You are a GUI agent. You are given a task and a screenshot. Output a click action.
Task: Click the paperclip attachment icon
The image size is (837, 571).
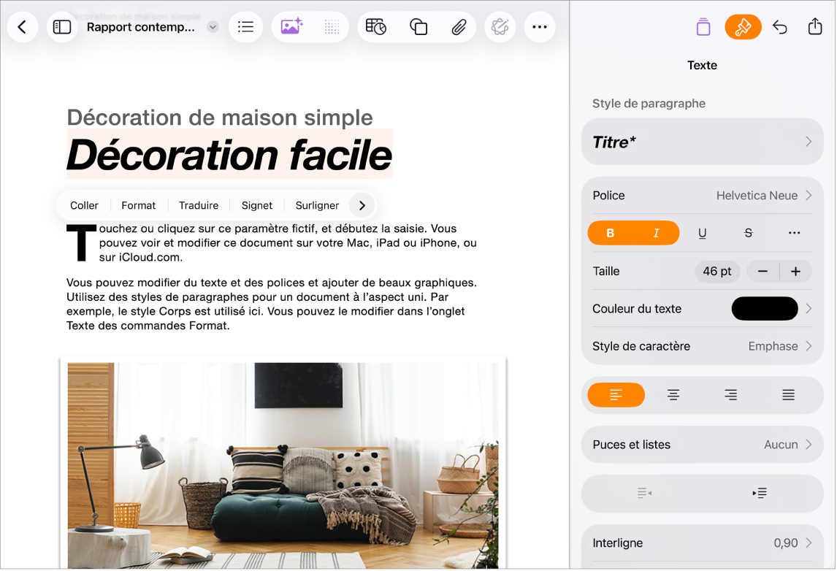click(459, 27)
